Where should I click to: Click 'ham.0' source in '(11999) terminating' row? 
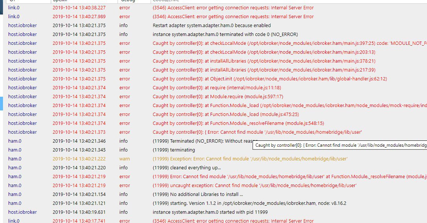click(x=15, y=150)
